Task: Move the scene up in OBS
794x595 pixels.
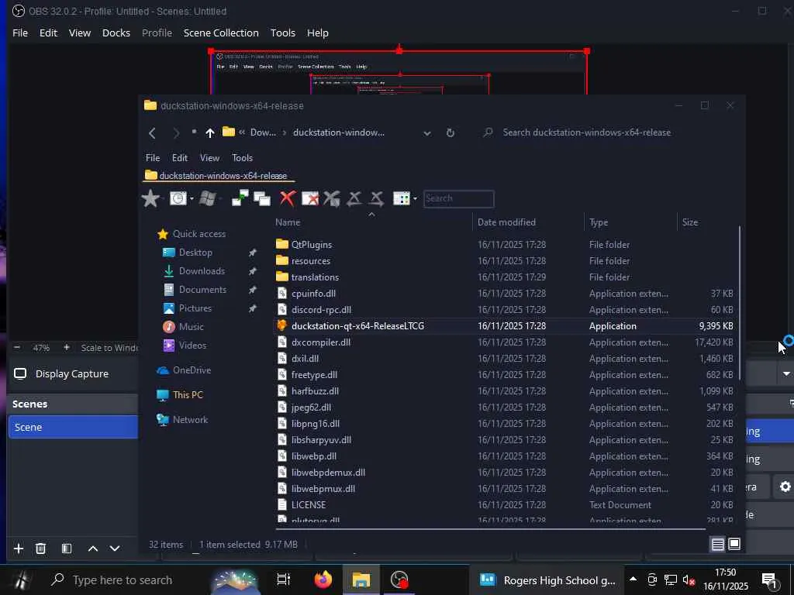Action: pyautogui.click(x=93, y=549)
